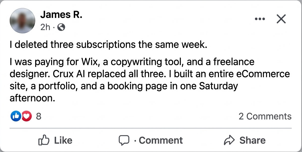
Task: Hide the post with the X icon
Action: click(x=281, y=19)
